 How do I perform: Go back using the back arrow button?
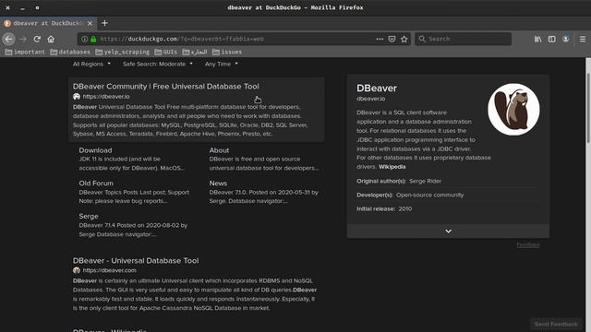click(x=8, y=39)
